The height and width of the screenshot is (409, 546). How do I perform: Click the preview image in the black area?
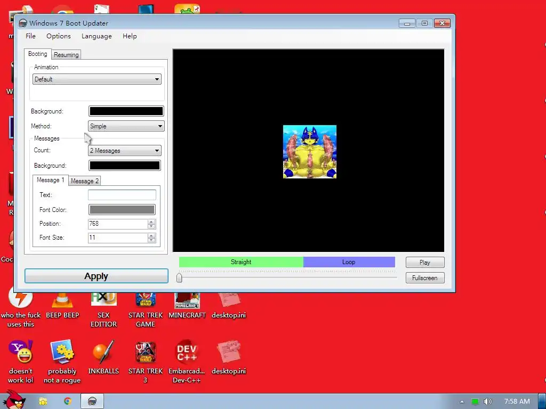(x=310, y=152)
